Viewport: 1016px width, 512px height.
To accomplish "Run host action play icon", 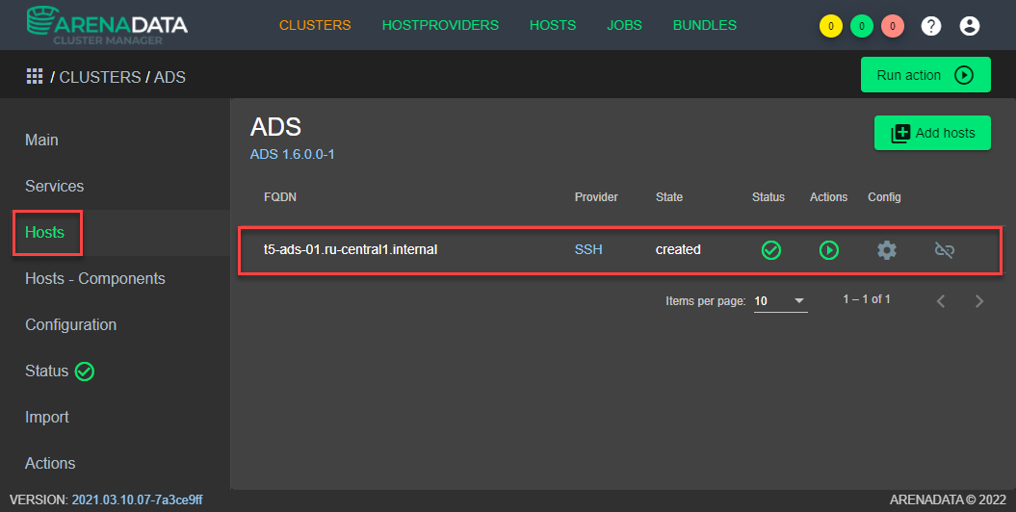I will [x=828, y=250].
